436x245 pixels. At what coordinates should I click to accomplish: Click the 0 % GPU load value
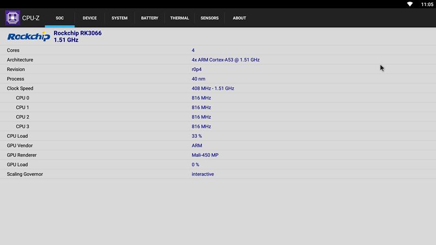coord(195,165)
